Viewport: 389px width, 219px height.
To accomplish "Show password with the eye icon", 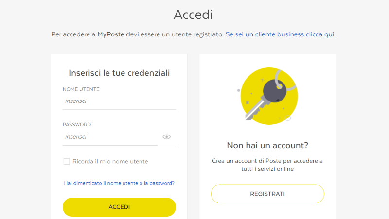I will (167, 137).
